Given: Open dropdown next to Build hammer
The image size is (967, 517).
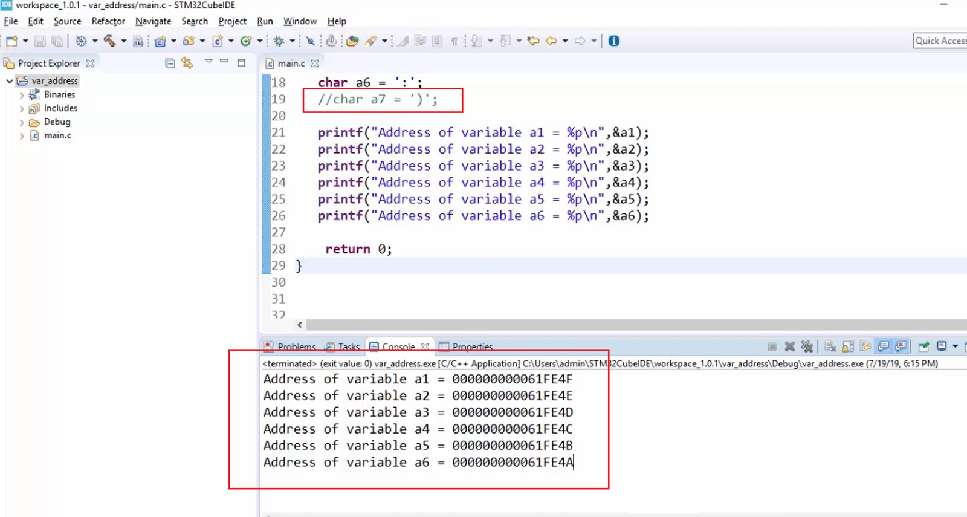Looking at the screenshot, I should (123, 41).
